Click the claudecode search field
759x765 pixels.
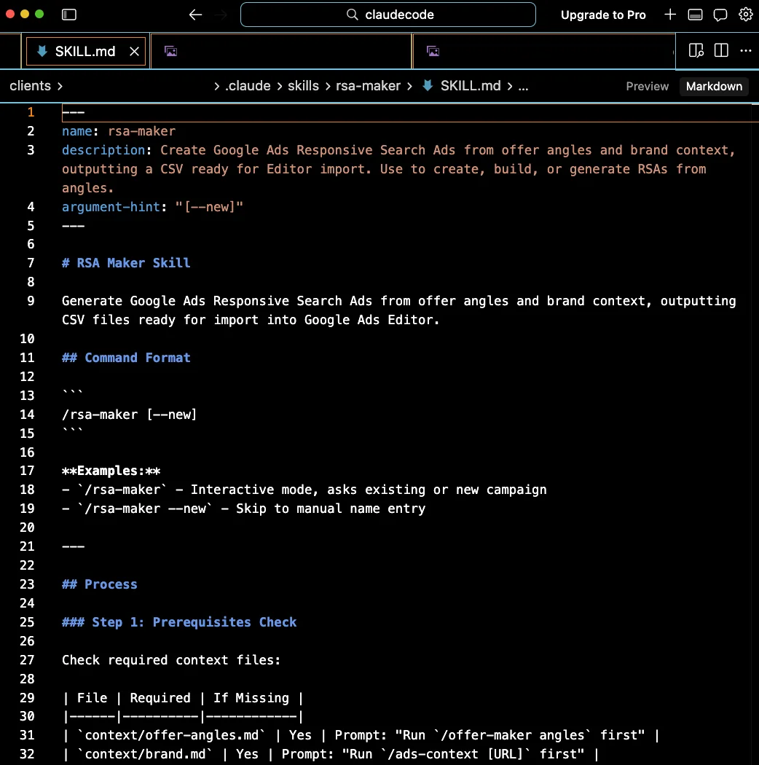[x=388, y=15]
